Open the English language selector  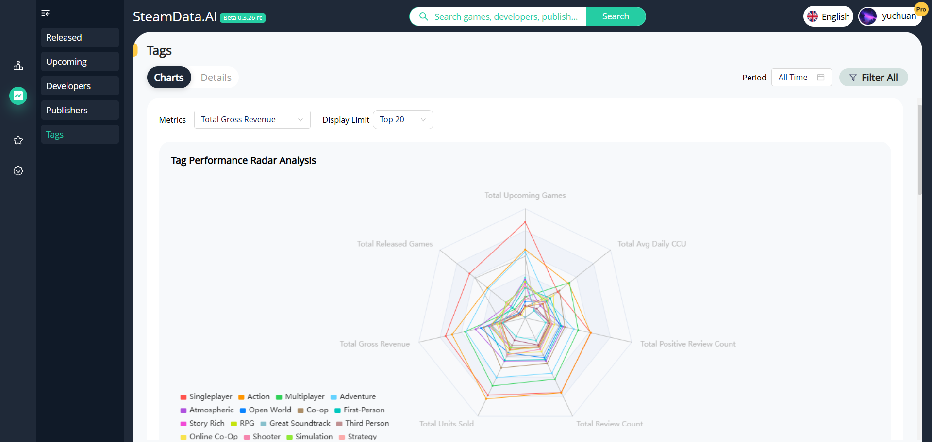point(828,16)
